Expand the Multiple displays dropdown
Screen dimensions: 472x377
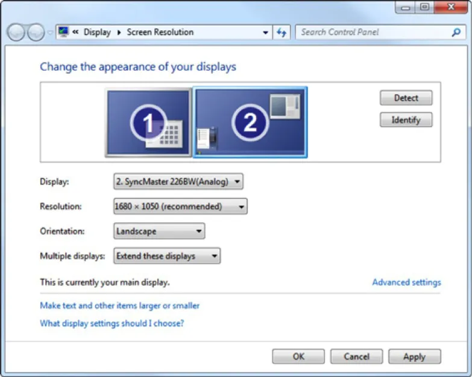[x=167, y=256]
